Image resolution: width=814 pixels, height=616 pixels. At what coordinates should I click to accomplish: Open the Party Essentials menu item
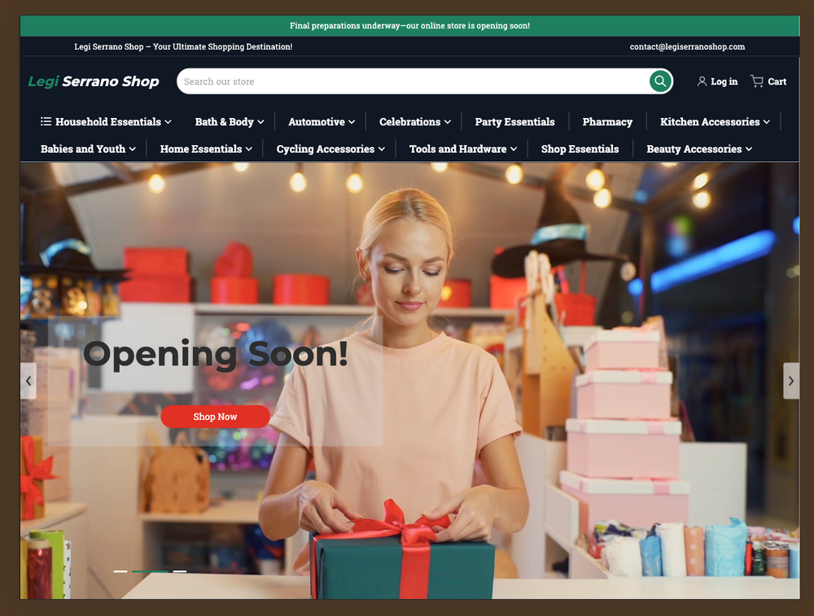coord(514,122)
